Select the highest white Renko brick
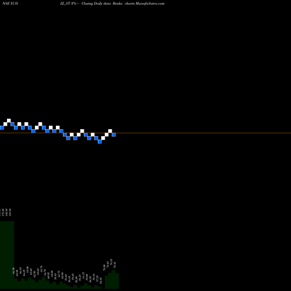 coord(9,120)
